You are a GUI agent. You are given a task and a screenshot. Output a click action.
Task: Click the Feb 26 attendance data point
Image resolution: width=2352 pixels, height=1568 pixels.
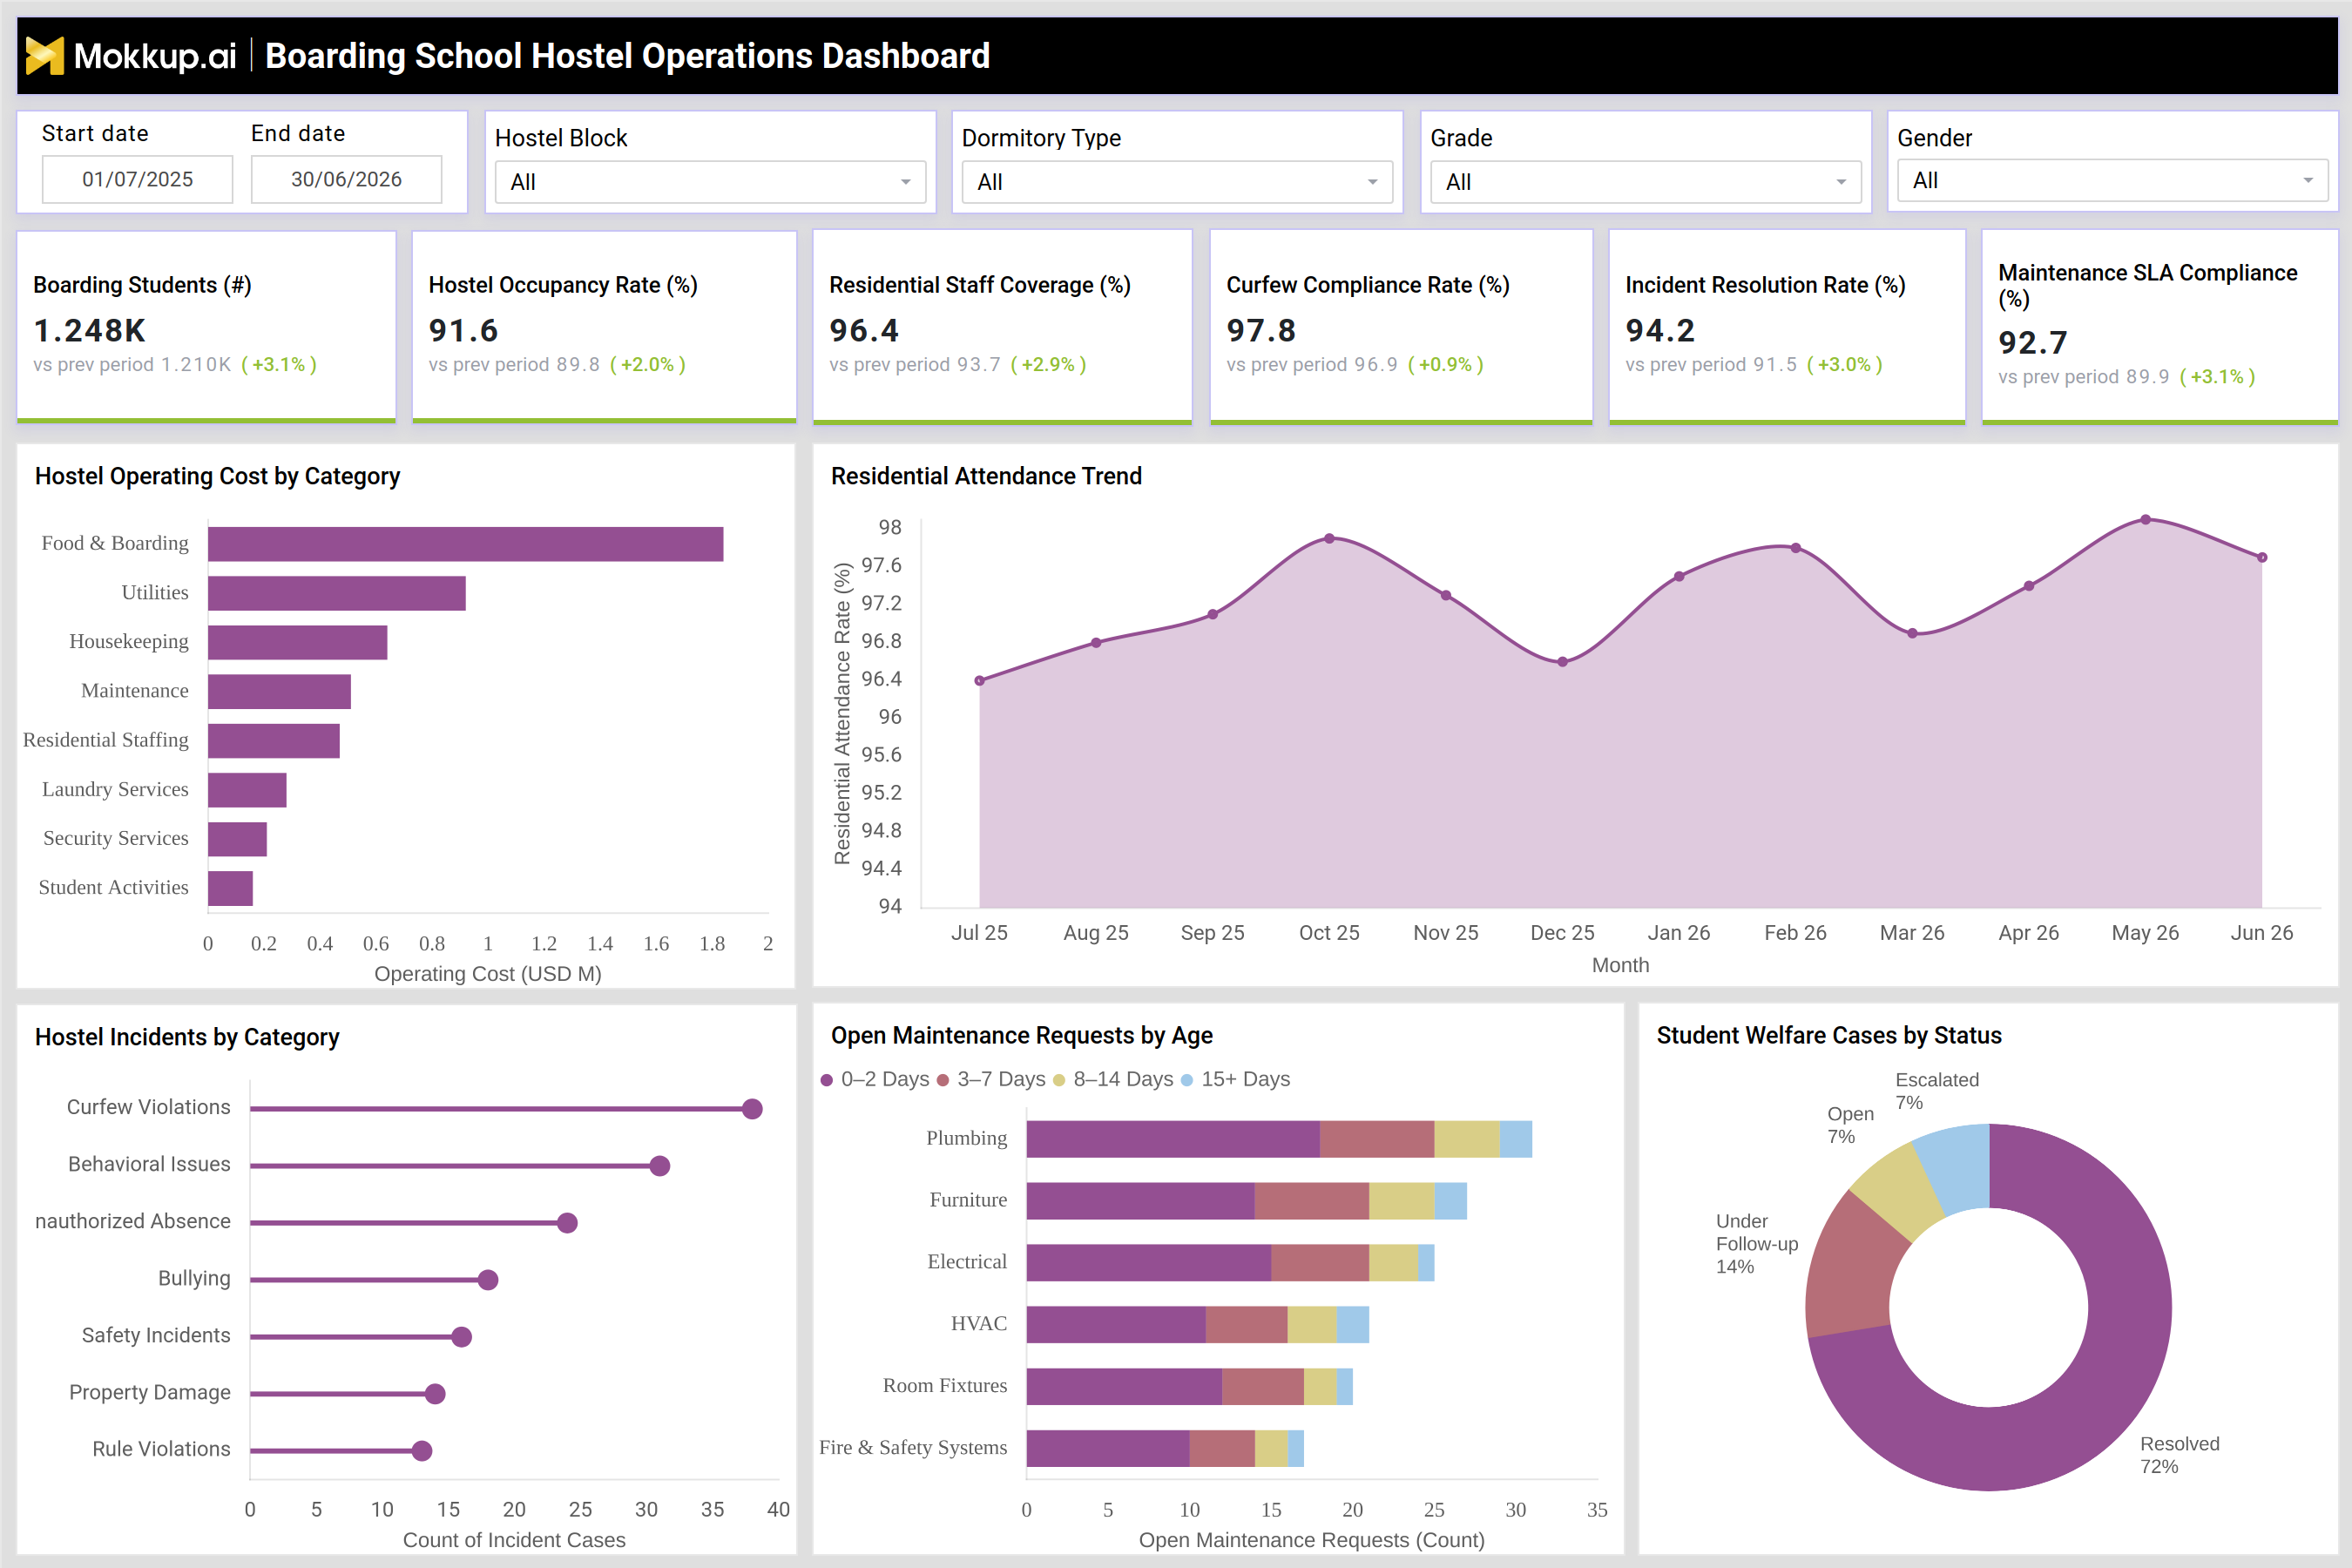[x=1796, y=548]
